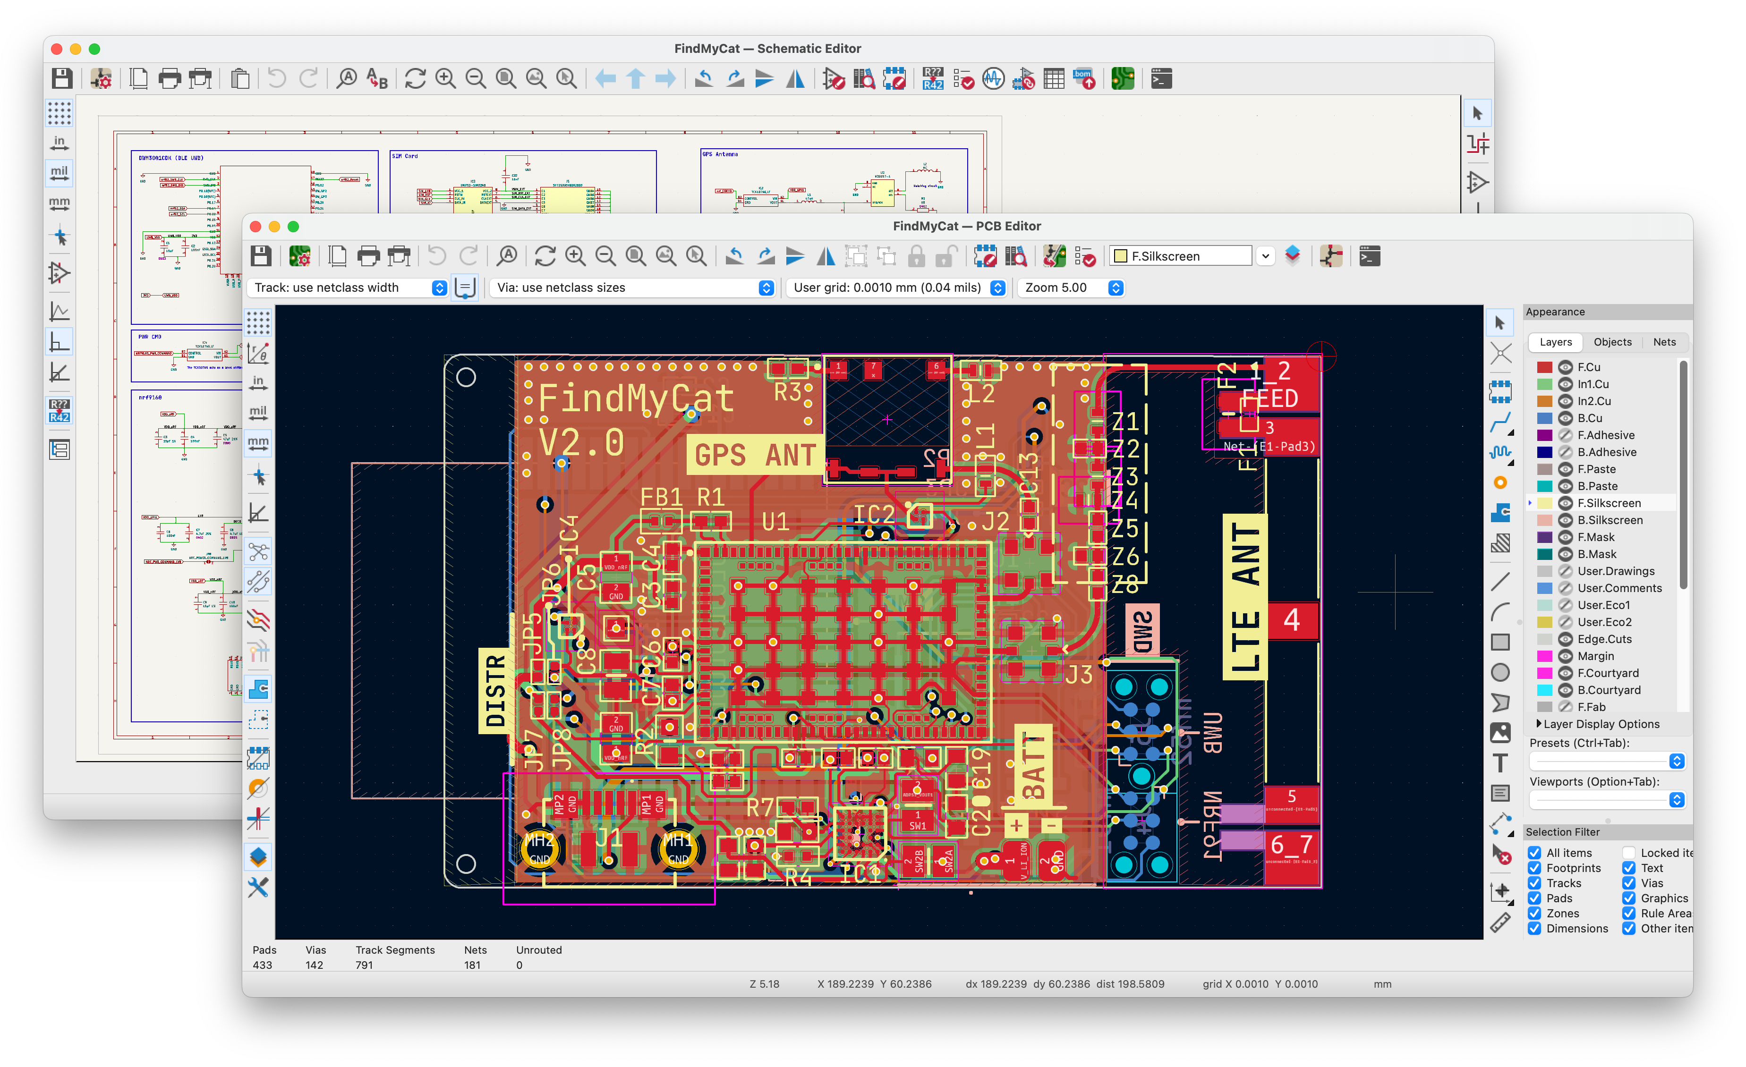The width and height of the screenshot is (1746, 1067).
Task: Toggle the Tracks selection filter checkbox
Action: [x=1535, y=883]
